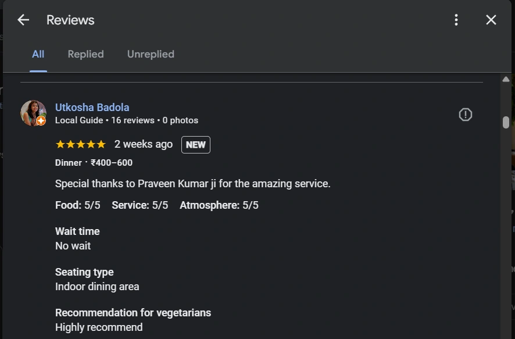Click the Dinner ₹400–600 price label

pyautogui.click(x=94, y=163)
